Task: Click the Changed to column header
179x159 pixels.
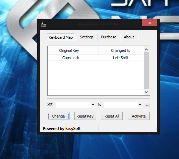Action: tap(121, 50)
